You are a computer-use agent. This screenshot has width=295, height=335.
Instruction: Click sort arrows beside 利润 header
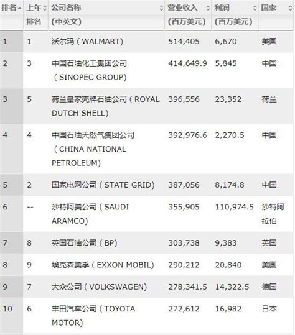pos(255,8)
